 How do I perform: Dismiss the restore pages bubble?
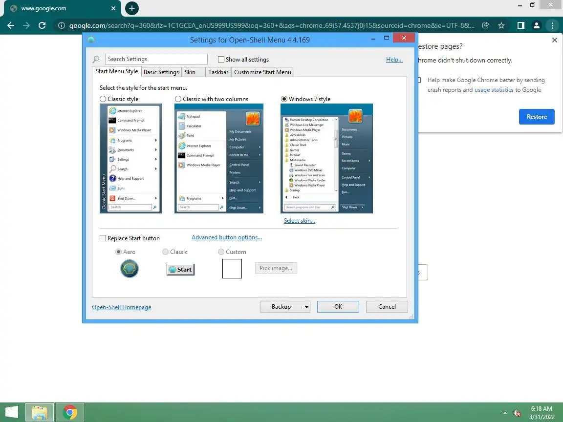pyautogui.click(x=554, y=40)
